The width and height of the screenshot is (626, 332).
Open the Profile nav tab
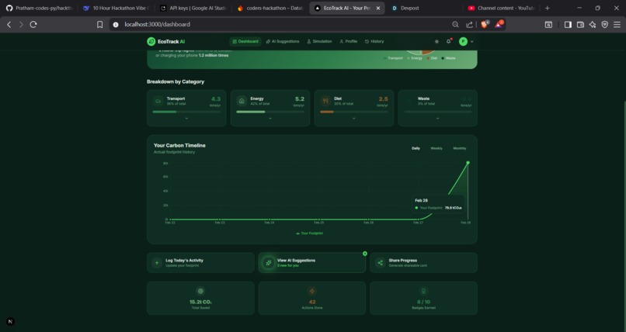[348, 41]
